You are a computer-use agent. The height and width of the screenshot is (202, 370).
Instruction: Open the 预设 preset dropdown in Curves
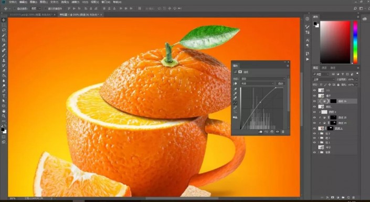[262, 79]
